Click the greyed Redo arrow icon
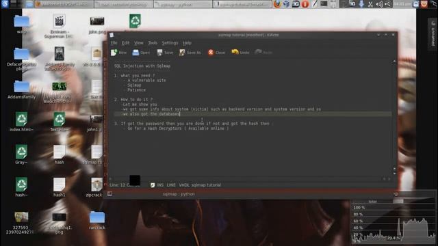This screenshot has height=246, width=438. [259, 52]
